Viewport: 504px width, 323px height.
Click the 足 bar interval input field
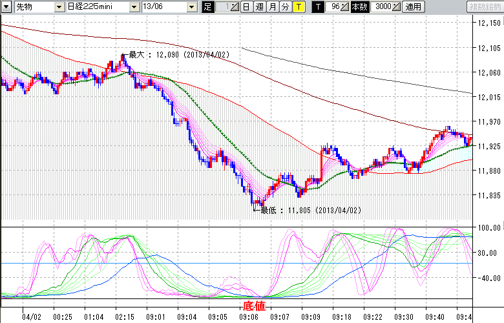(222, 7)
